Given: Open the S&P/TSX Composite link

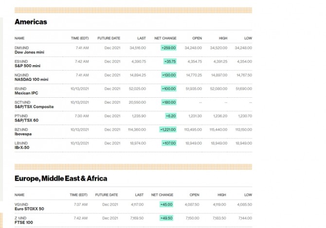Looking at the screenshot, I should coord(34,106).
